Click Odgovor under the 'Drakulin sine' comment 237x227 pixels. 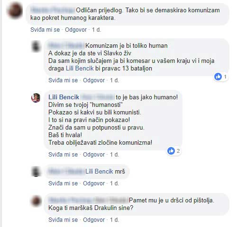(x=94, y=220)
